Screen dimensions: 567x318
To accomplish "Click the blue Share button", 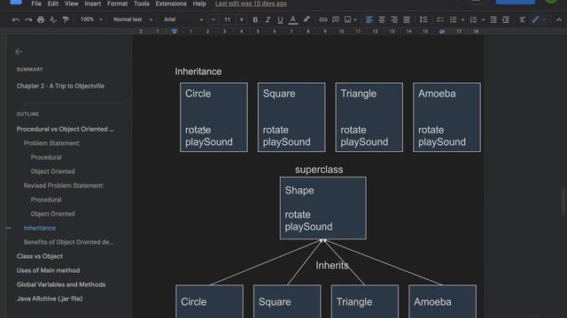I will point(516,2).
